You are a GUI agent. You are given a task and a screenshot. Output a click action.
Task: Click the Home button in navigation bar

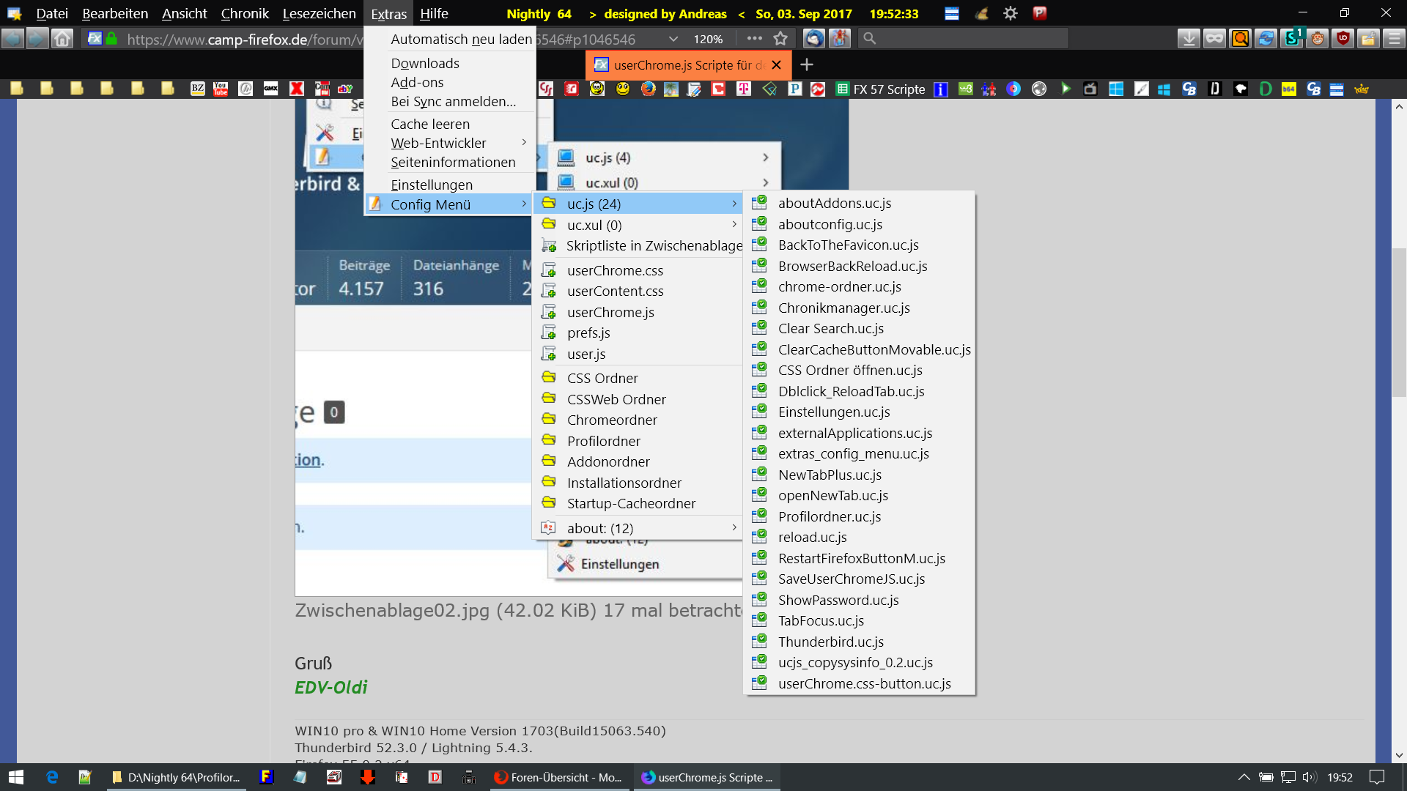[62, 39]
